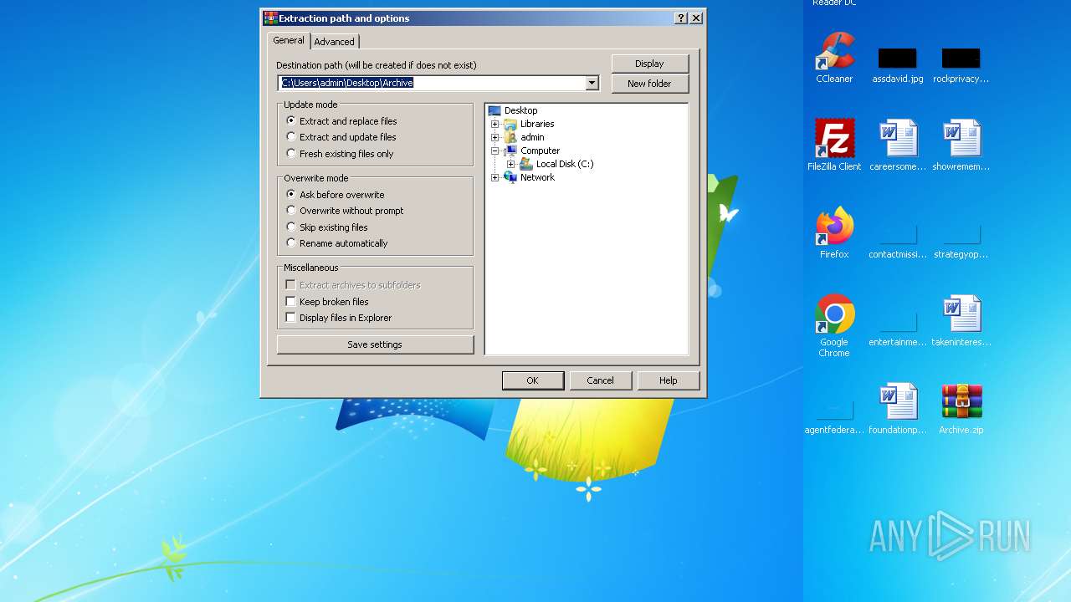Close the Extraction path dialog
This screenshot has width=1071, height=602.
coord(696,18)
